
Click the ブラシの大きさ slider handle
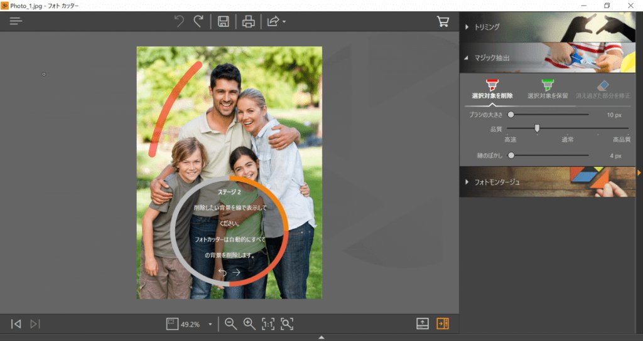(x=511, y=115)
